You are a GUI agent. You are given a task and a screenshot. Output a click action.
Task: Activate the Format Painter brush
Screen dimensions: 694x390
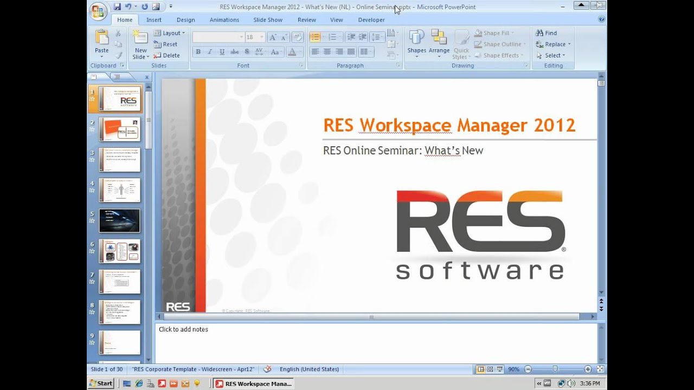[x=118, y=55]
